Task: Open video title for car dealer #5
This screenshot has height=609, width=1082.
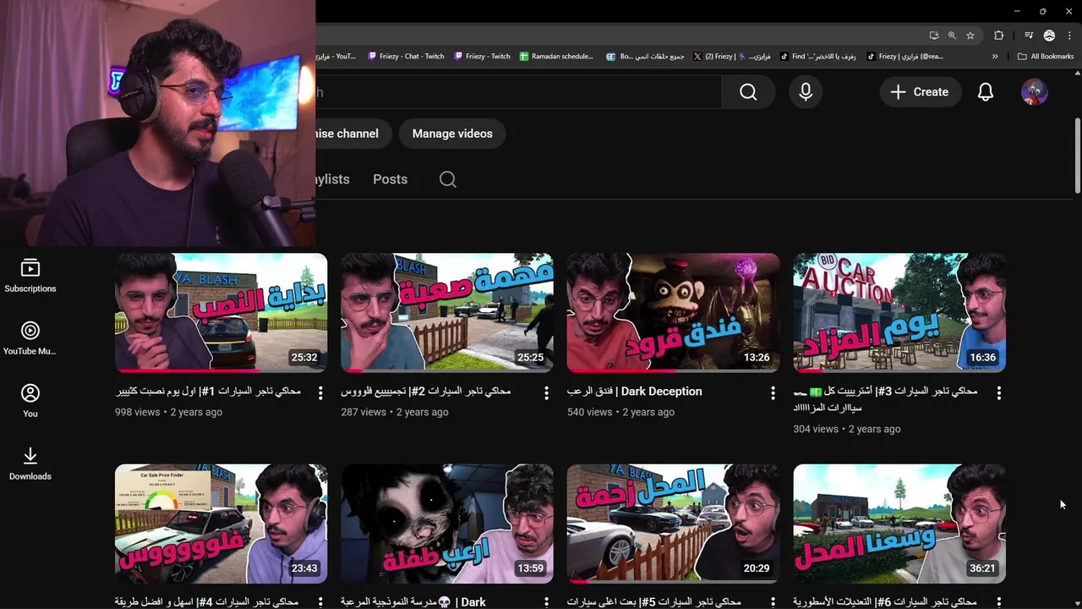Action: (654, 602)
